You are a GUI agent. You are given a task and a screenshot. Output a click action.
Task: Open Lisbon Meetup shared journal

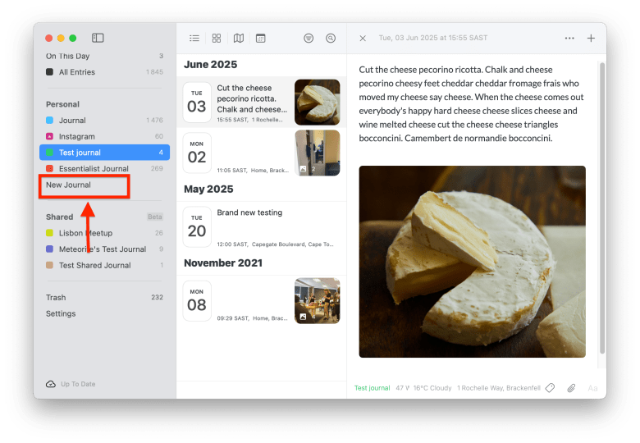click(x=104, y=233)
